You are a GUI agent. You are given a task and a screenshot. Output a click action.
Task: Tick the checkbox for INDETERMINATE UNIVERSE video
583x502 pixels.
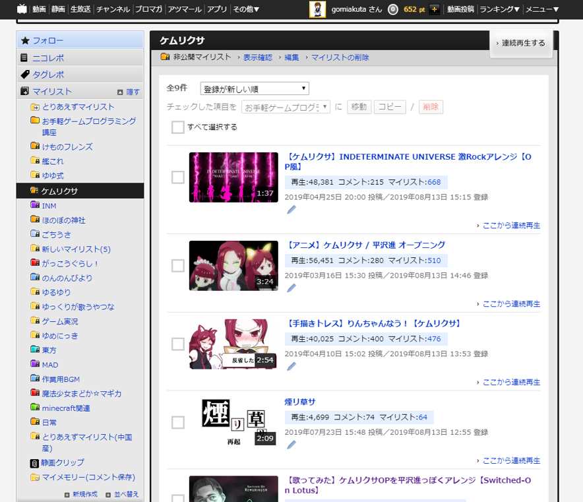[177, 177]
